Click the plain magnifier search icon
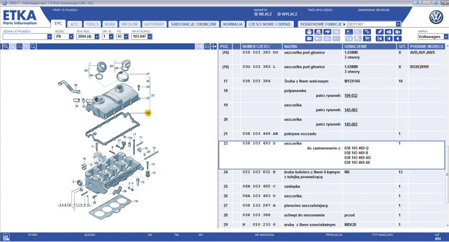449x242 pixels. 33,46
